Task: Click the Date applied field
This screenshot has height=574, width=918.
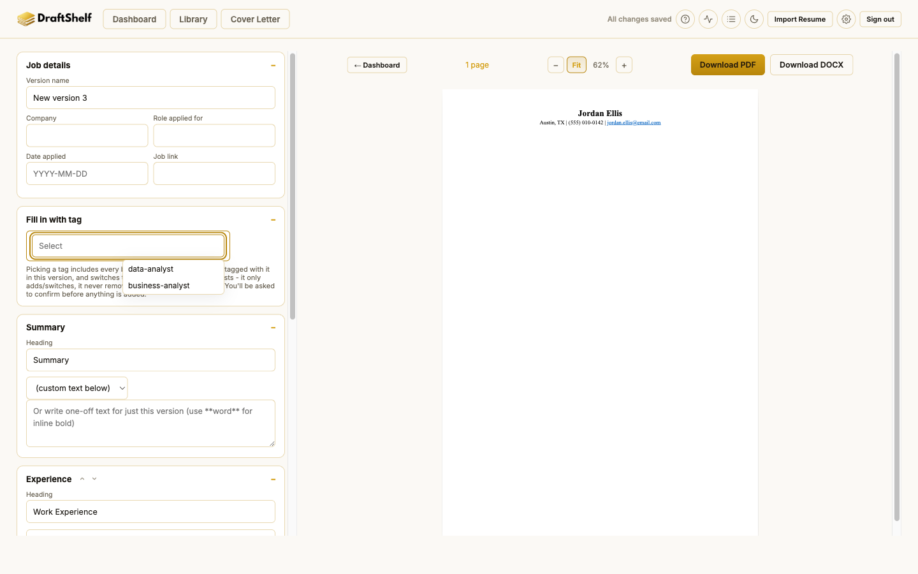Action: (x=87, y=173)
